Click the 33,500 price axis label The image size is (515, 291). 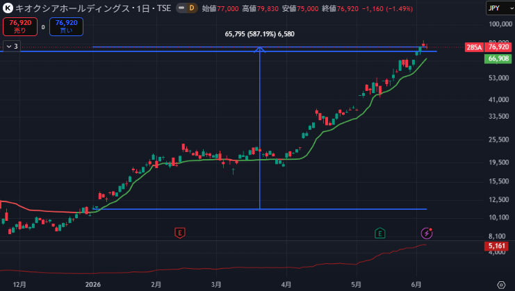pos(498,116)
